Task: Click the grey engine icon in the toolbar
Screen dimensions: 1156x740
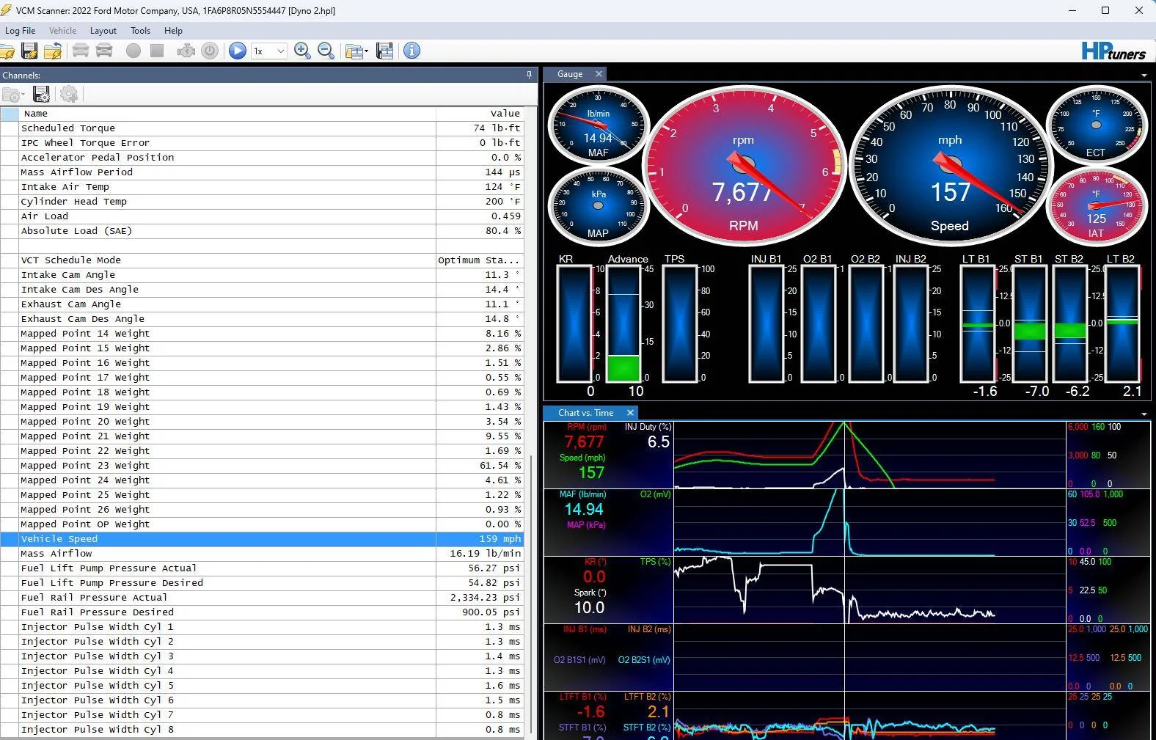Action: point(186,51)
